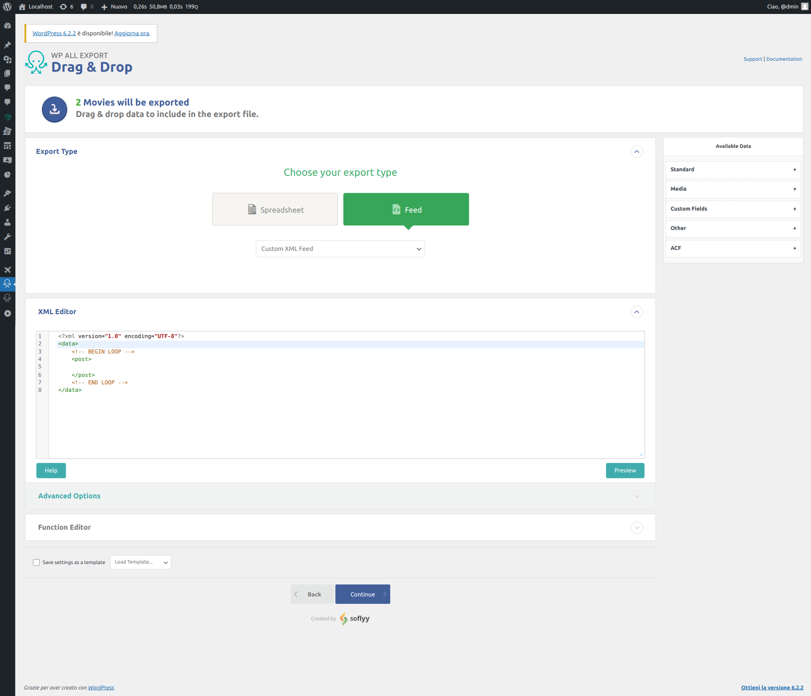Visit site via Localhost home icon
Viewport: 811px width, 696px height.
pos(22,6)
